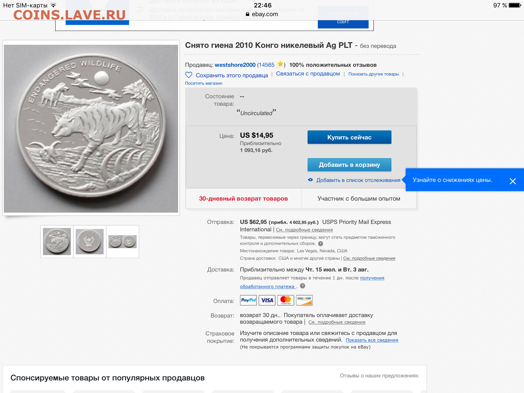Click the VISA payment icon
This screenshot has height=393, width=524.
point(267,300)
